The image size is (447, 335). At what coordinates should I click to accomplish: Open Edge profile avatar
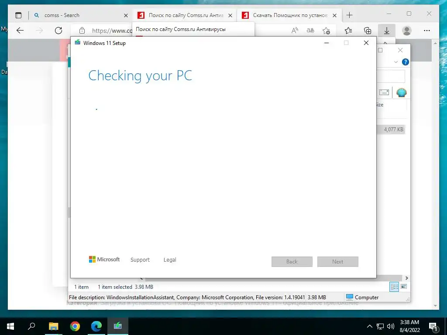pyautogui.click(x=407, y=31)
